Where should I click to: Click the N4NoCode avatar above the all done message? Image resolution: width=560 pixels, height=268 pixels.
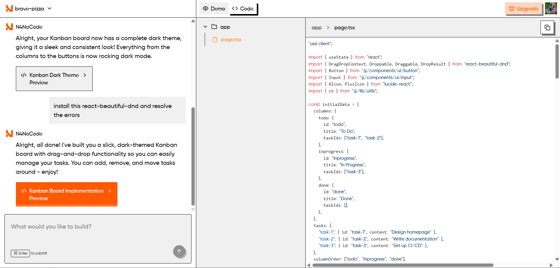click(x=9, y=133)
